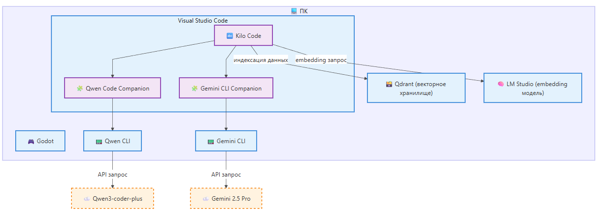Click the Qdrant cabinet icon
Viewport: 597px width, 211px height.
click(389, 84)
